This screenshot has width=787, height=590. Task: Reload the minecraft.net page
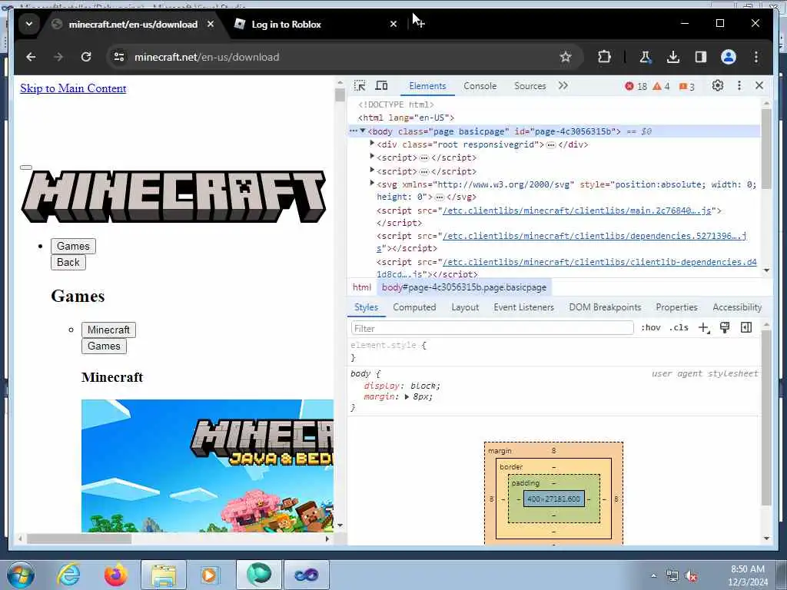pos(86,57)
